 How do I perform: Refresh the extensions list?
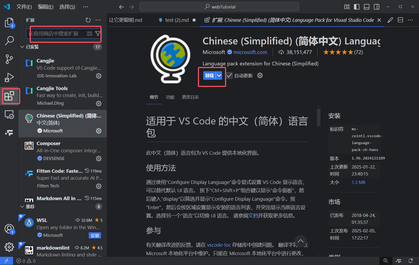click(x=88, y=20)
